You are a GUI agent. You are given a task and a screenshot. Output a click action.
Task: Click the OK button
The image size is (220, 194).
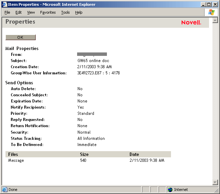click(x=21, y=37)
